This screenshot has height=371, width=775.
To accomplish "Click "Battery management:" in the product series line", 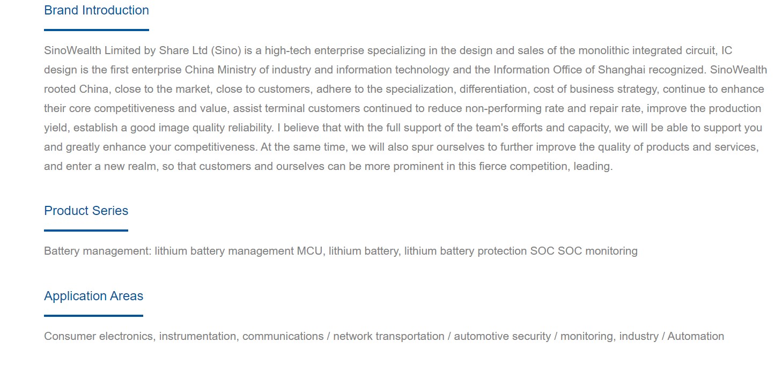I will [98, 251].
